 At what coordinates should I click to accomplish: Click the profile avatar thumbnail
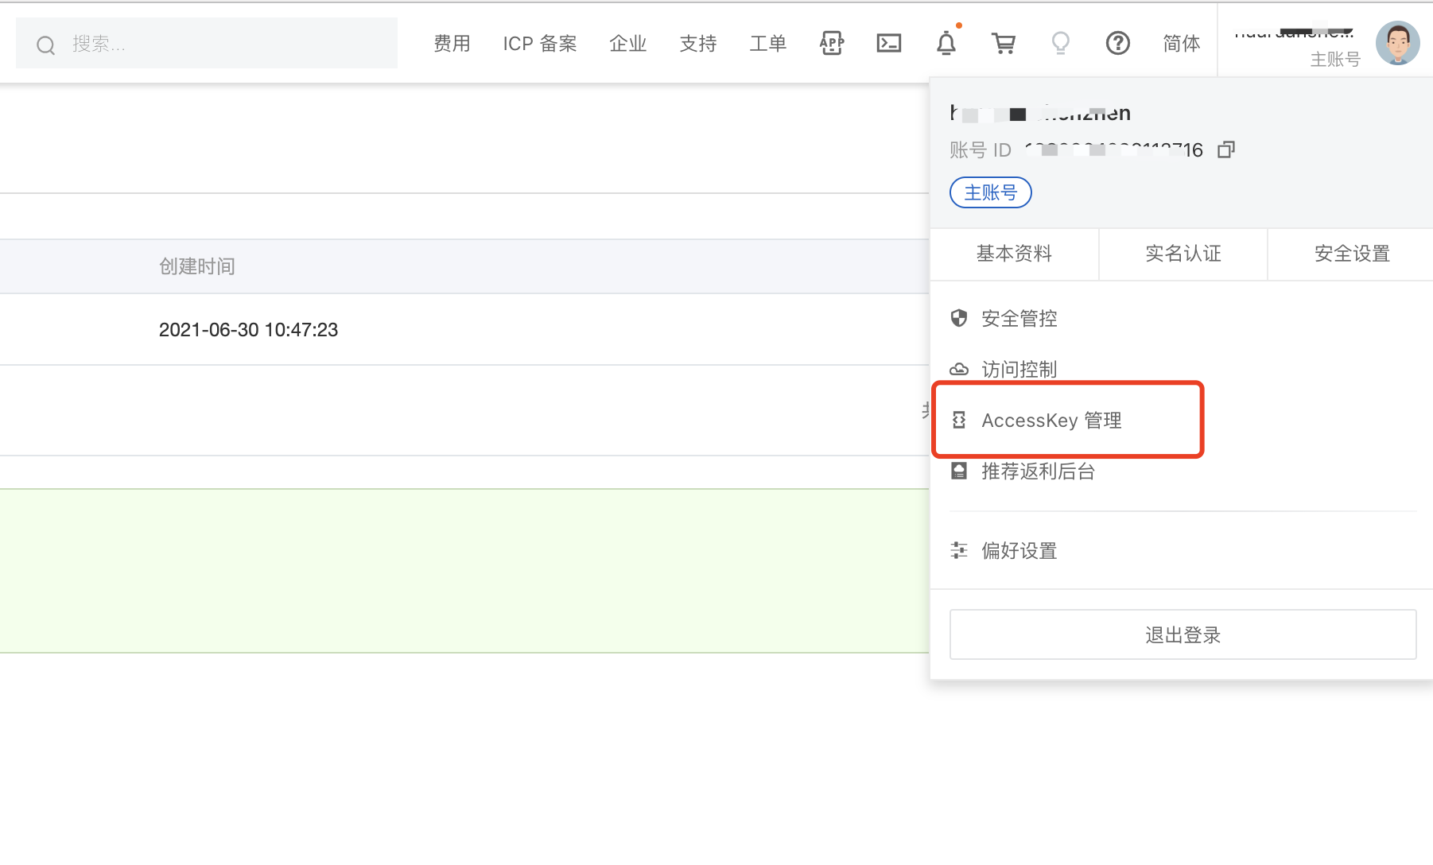[x=1397, y=43]
